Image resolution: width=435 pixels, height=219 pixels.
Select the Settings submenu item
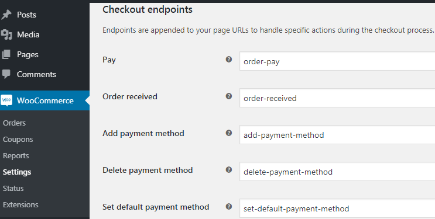pos(17,172)
